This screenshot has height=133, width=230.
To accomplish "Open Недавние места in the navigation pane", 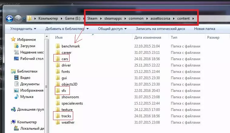I will point(29,52).
